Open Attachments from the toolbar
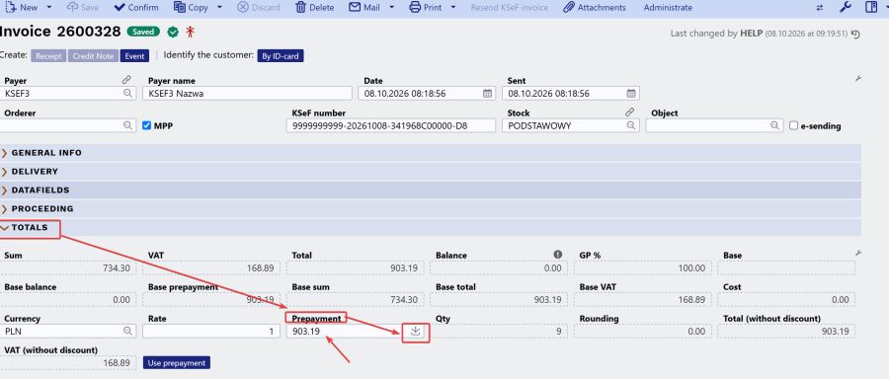 click(595, 7)
